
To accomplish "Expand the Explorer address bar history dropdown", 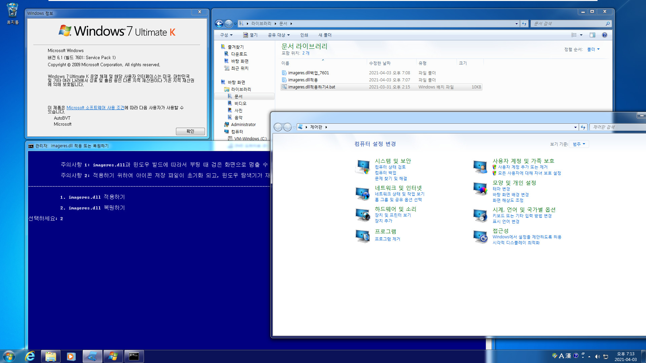I will click(516, 24).
